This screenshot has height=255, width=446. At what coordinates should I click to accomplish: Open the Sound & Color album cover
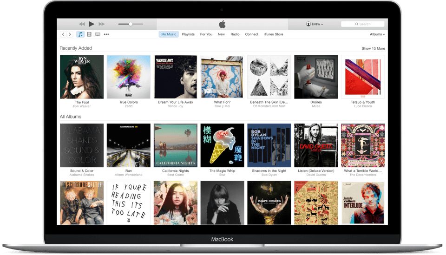[82, 145]
